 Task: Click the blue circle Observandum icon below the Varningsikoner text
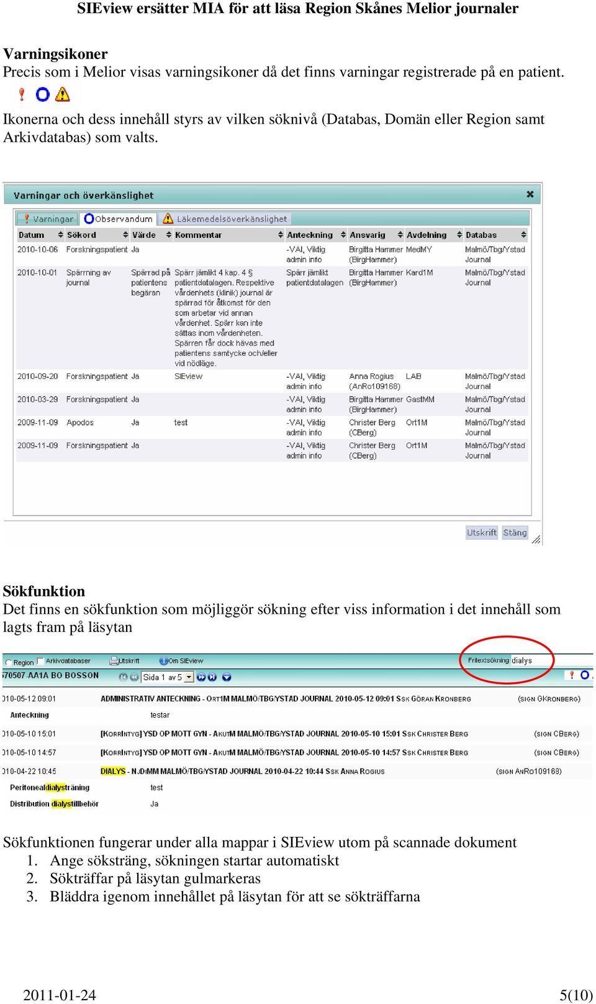[x=42, y=94]
